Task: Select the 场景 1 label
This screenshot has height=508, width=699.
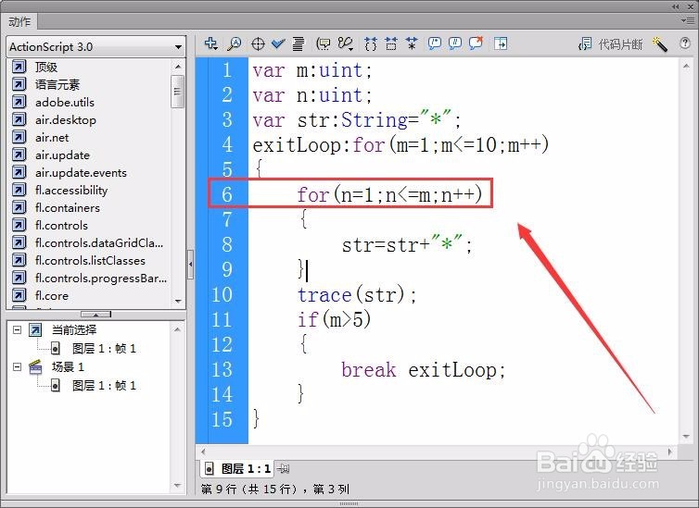Action: (68, 367)
